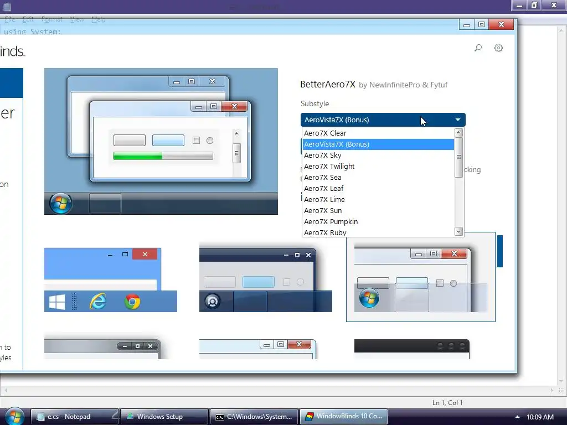Show hidden tray icons arrow

tap(517, 417)
